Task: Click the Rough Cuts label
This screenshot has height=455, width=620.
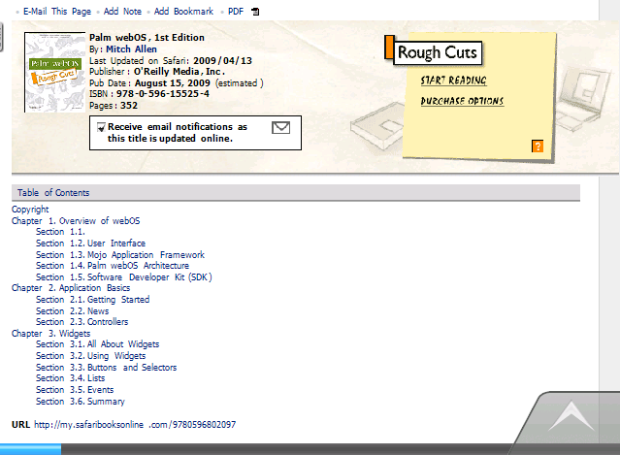Action: tap(438, 52)
